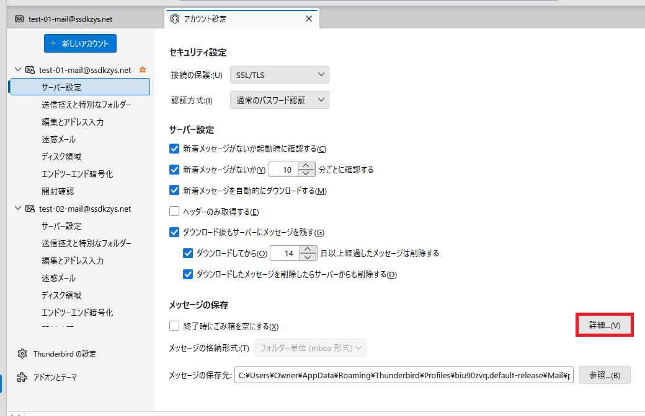Switch to the test-01-mail@ssdkzys.net tab
This screenshot has height=416, width=645.
(70, 19)
